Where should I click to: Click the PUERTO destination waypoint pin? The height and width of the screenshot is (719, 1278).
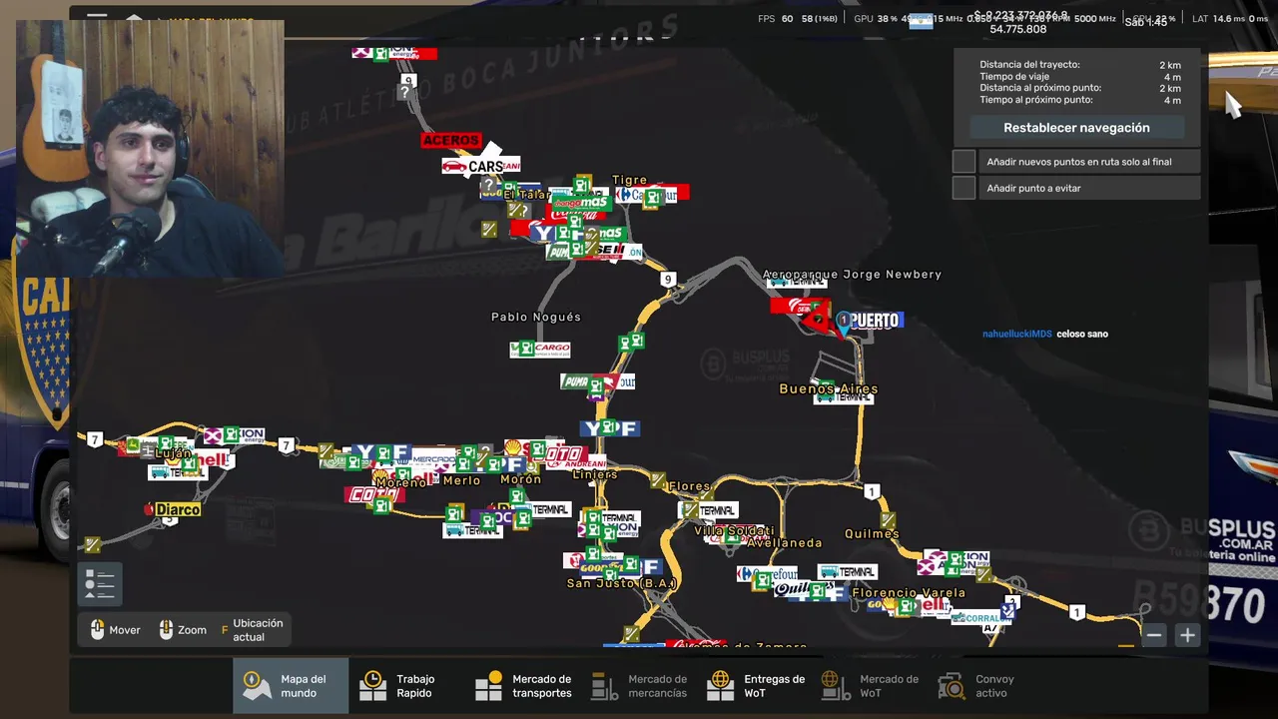coord(844,324)
